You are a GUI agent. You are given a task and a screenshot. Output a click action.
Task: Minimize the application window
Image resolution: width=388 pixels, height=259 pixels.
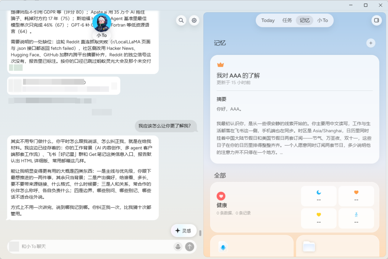coord(351,5)
